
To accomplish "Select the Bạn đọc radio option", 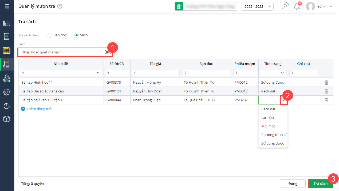I will click(x=50, y=35).
